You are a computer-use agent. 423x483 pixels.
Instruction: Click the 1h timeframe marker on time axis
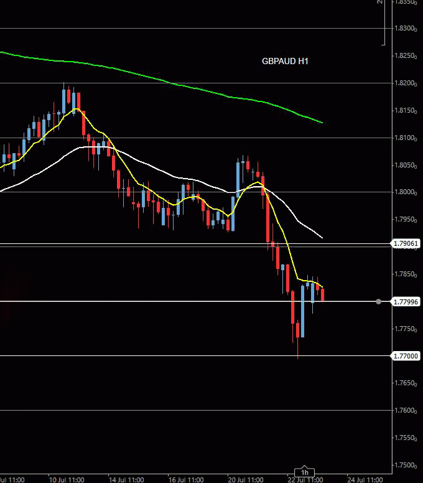[304, 472]
